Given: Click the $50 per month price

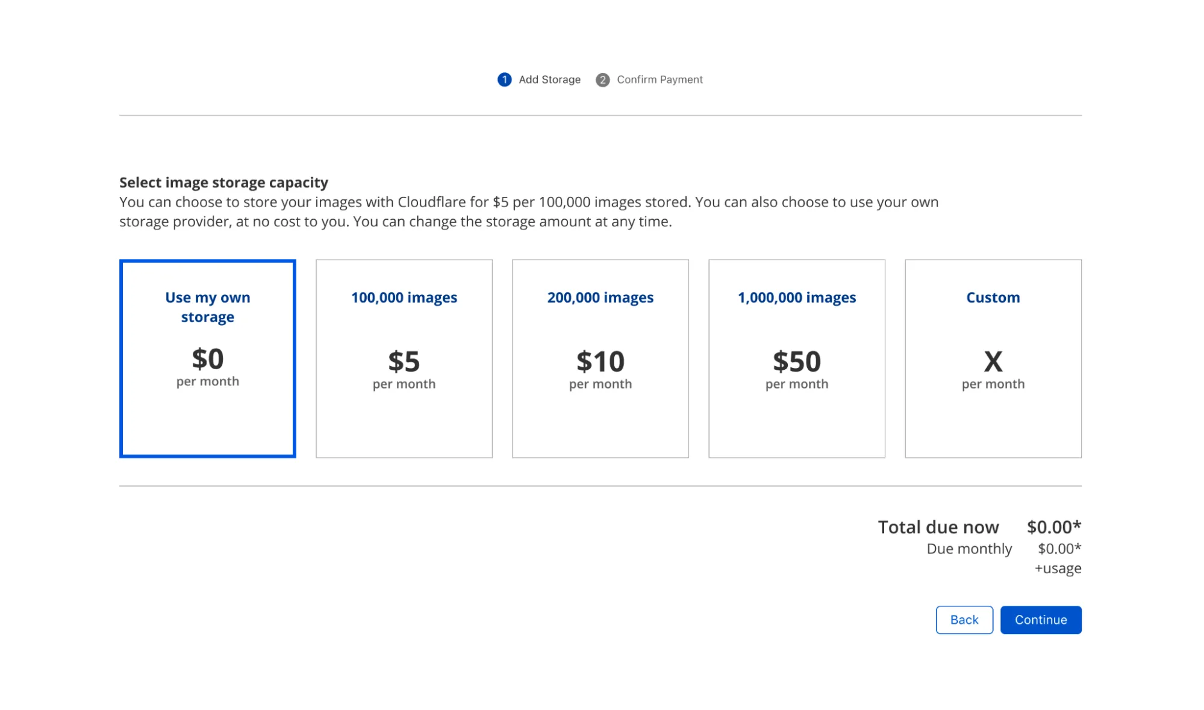Looking at the screenshot, I should [x=796, y=362].
